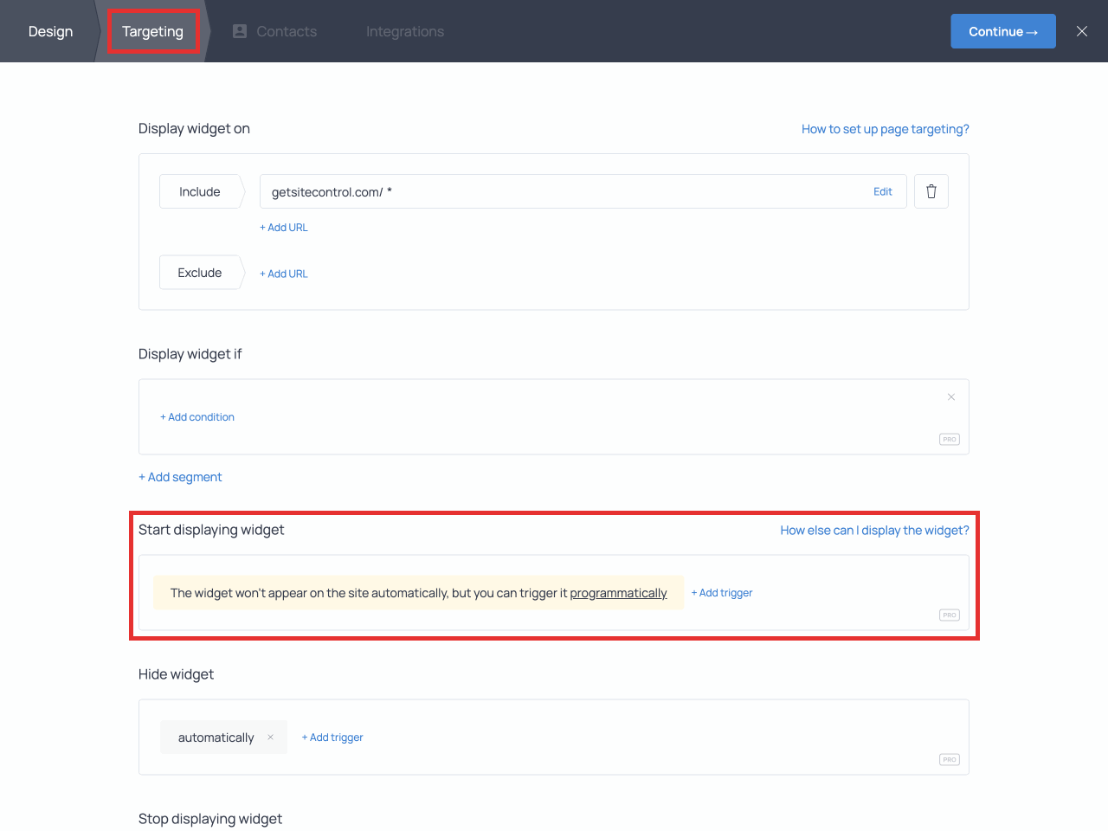The image size is (1108, 831).
Task: Switch to the Design tab
Action: point(49,31)
